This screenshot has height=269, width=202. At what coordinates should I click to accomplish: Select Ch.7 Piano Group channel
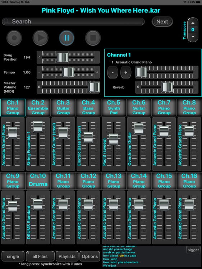(164, 108)
